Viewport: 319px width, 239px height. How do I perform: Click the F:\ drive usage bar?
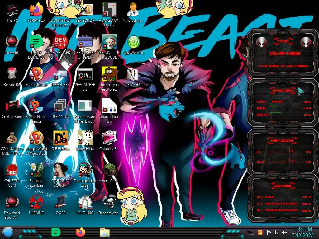coord(282,204)
